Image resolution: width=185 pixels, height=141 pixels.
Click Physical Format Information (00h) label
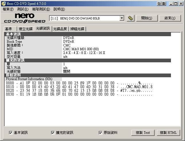click(x=29, y=79)
